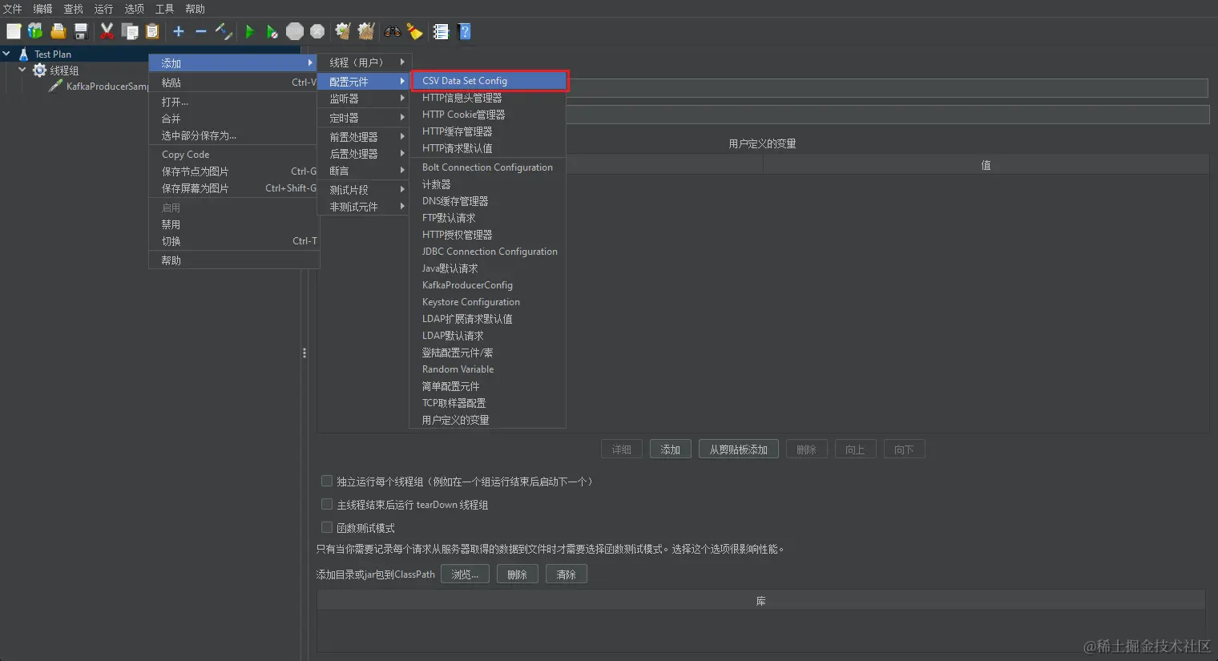Expand the 线程（用户） submenu
This screenshot has height=661, width=1218.
click(x=365, y=62)
